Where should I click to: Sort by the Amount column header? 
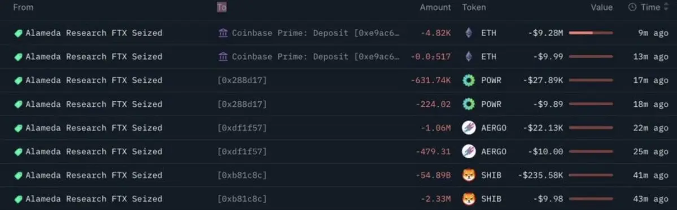[435, 7]
